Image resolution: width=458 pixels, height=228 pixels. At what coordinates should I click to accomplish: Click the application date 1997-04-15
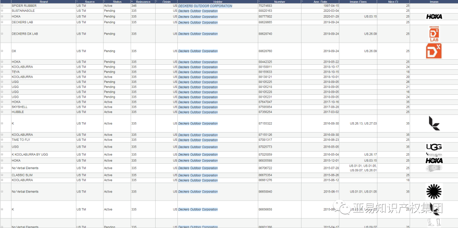[331, 6]
